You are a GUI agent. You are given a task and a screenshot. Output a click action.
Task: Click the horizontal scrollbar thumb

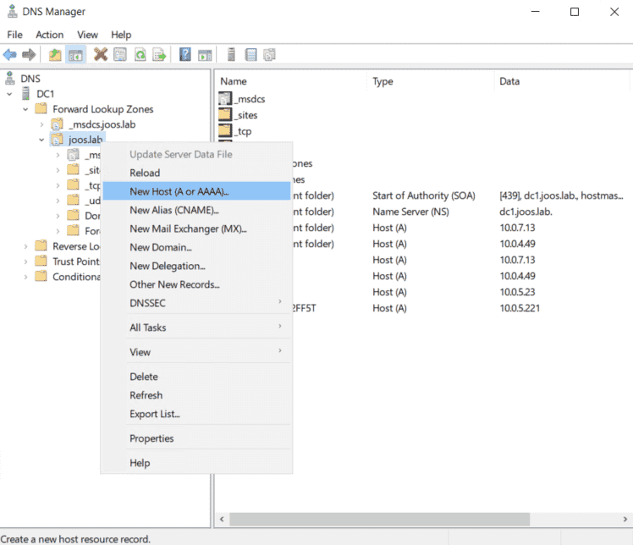point(379,519)
